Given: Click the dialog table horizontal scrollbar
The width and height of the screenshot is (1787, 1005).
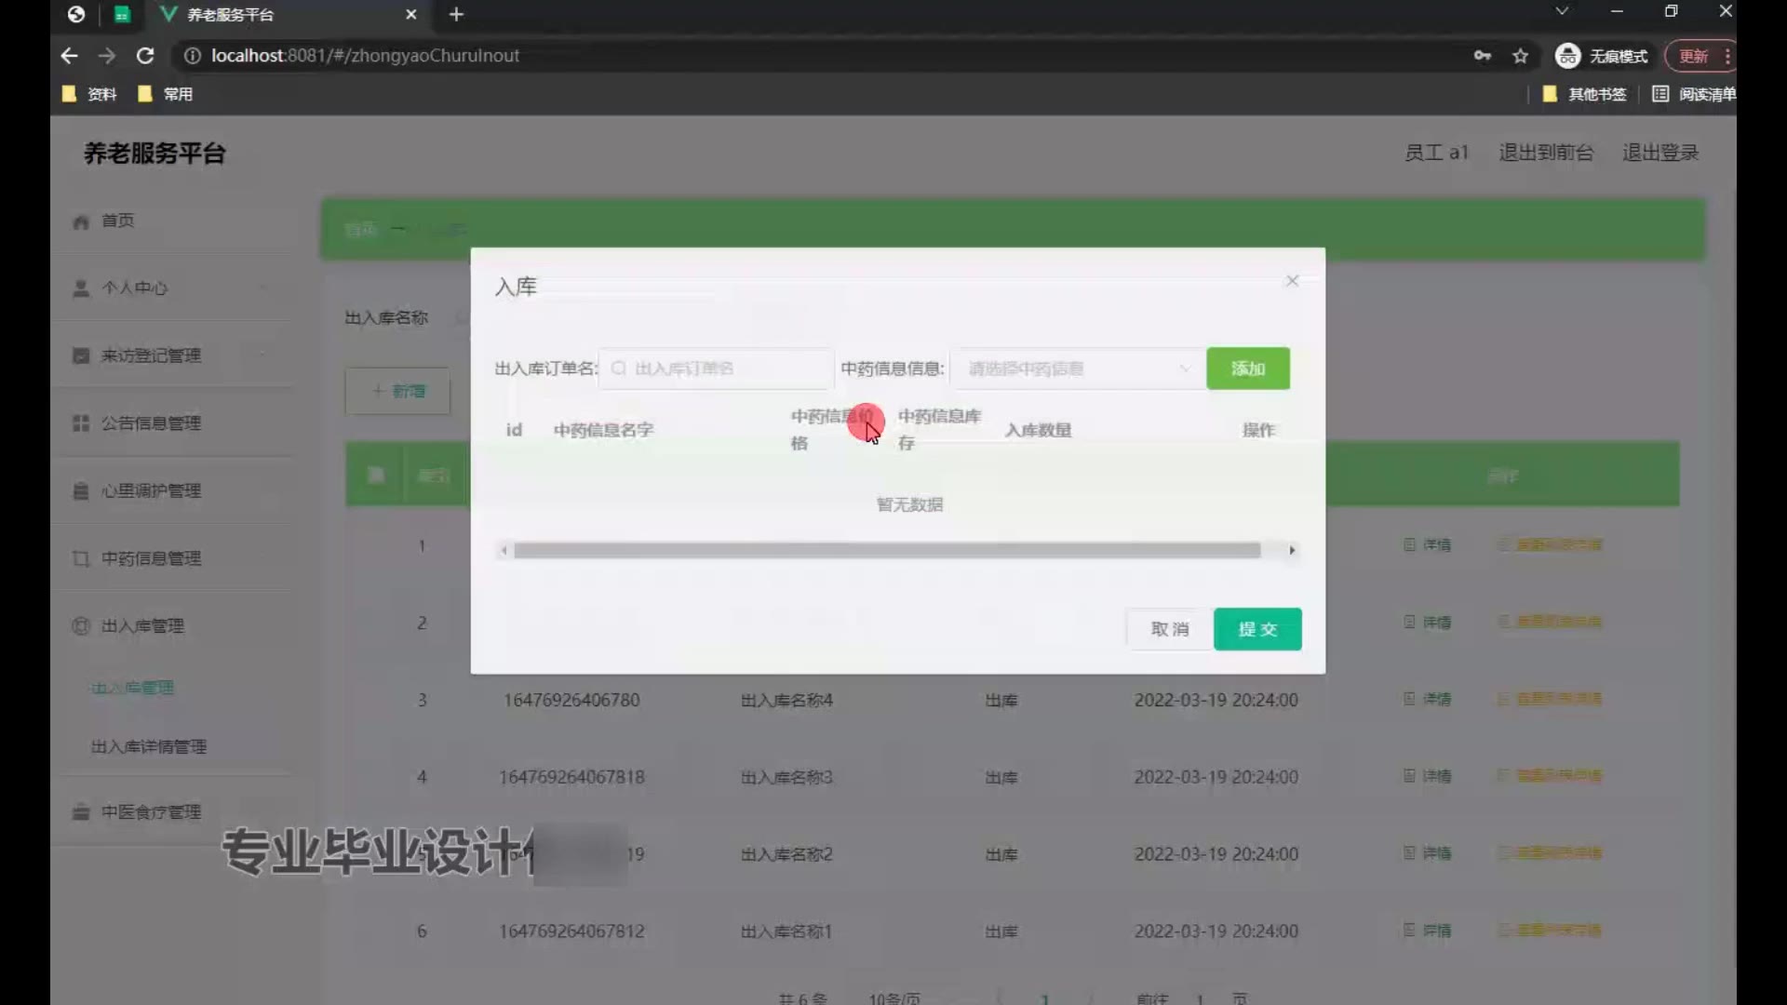Looking at the screenshot, I should pyautogui.click(x=886, y=550).
